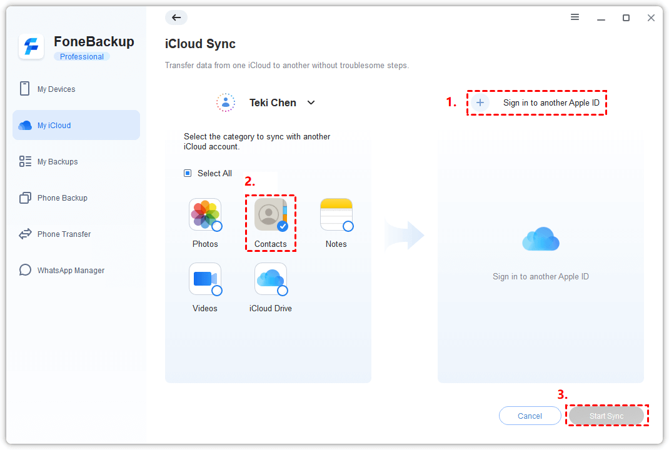Select the Contacts app icon
669x450 pixels.
tap(271, 214)
